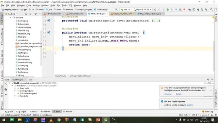The height and width of the screenshot is (123, 218).
Task: Collapse the drawable folder in tree
Action: tap(11, 17)
